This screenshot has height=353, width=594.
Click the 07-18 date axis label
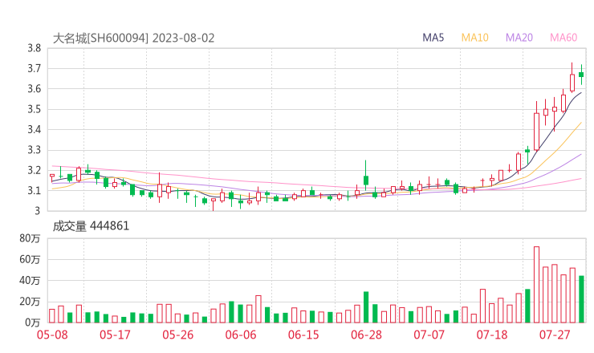coord(492,335)
